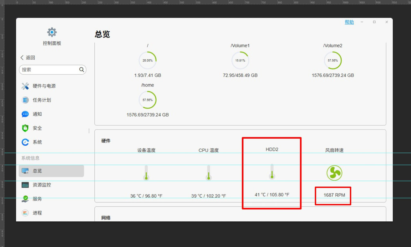Click the HDD2 thermometer icon
The width and height of the screenshot is (411, 247).
272,171
